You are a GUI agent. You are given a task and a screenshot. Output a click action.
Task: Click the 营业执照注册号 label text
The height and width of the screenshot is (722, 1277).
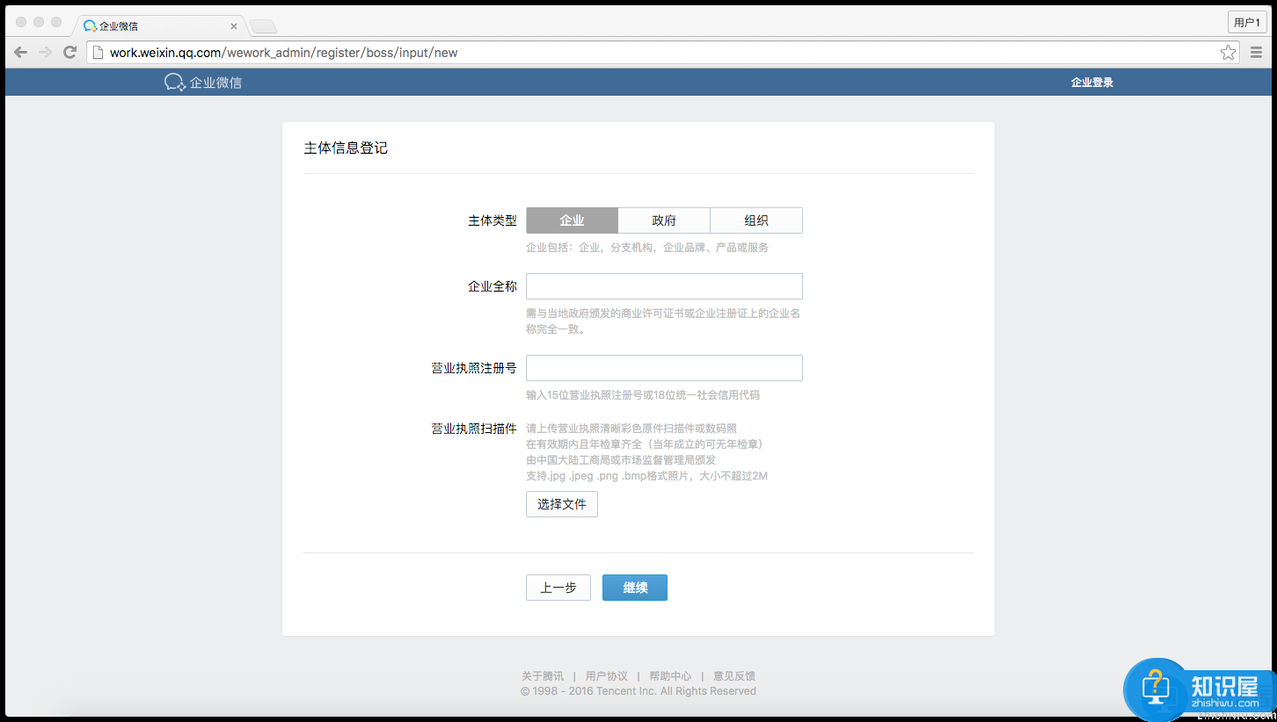[474, 368]
